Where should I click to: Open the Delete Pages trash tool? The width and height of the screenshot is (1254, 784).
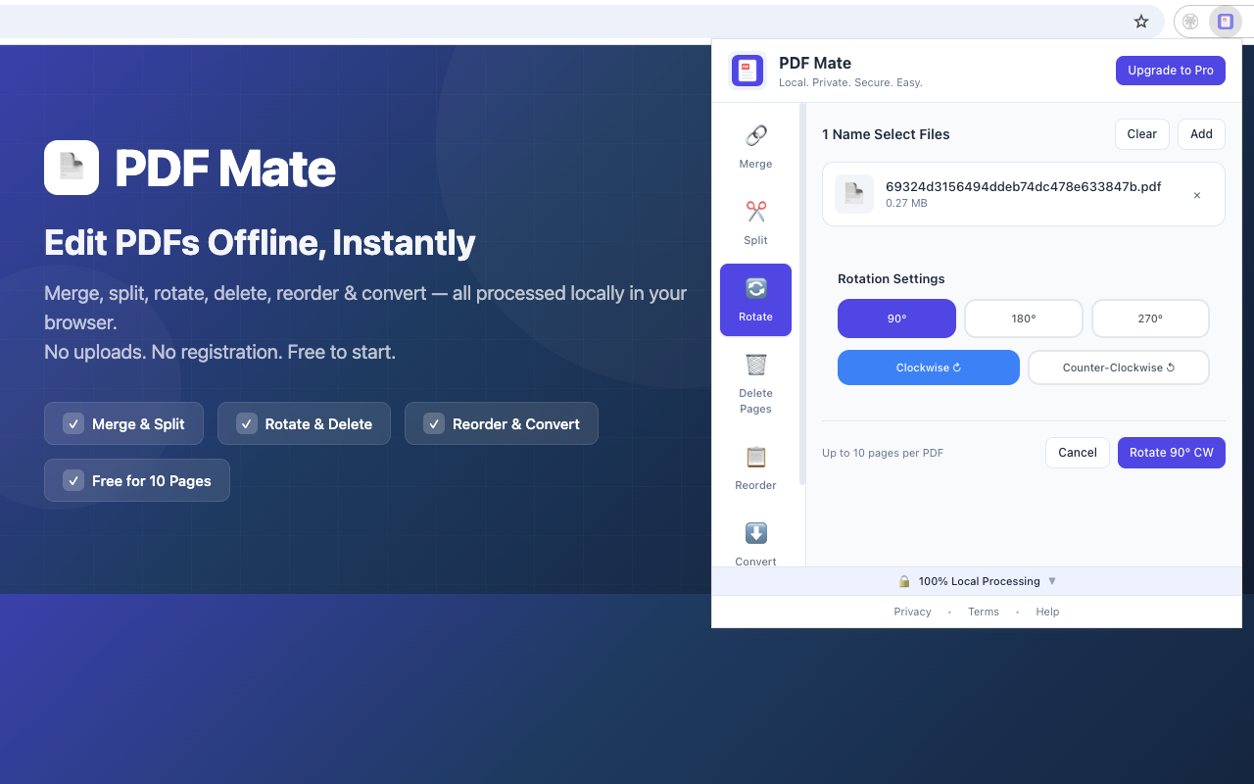tap(755, 383)
